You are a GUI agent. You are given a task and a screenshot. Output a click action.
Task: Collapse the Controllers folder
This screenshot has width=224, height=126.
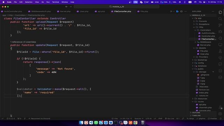205,30
